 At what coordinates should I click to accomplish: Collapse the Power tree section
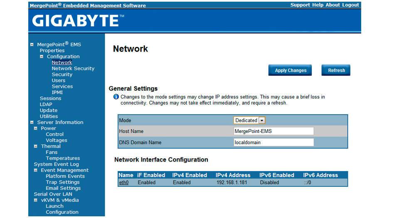click(x=36, y=128)
